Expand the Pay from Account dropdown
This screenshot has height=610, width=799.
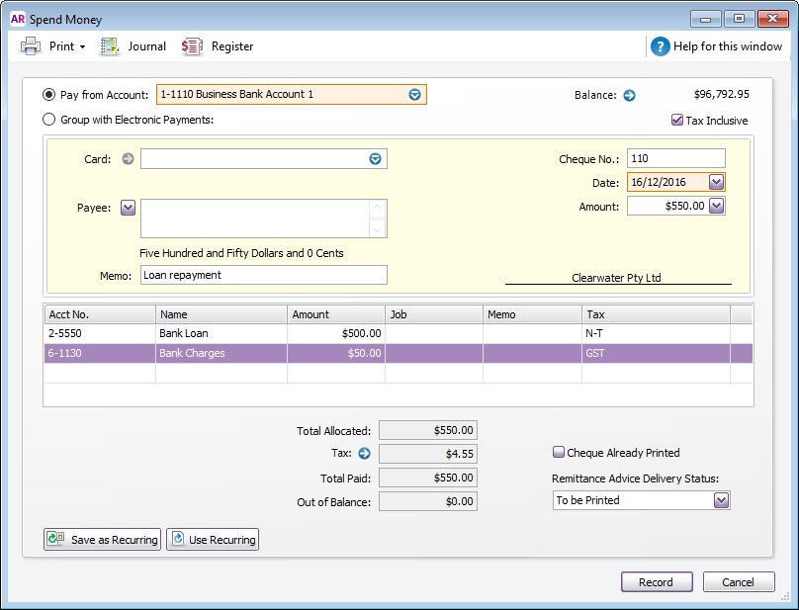pyautogui.click(x=415, y=95)
